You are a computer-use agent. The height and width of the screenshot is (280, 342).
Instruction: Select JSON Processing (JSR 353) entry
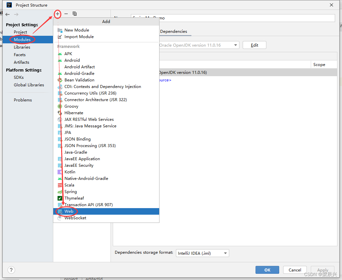click(x=106, y=146)
